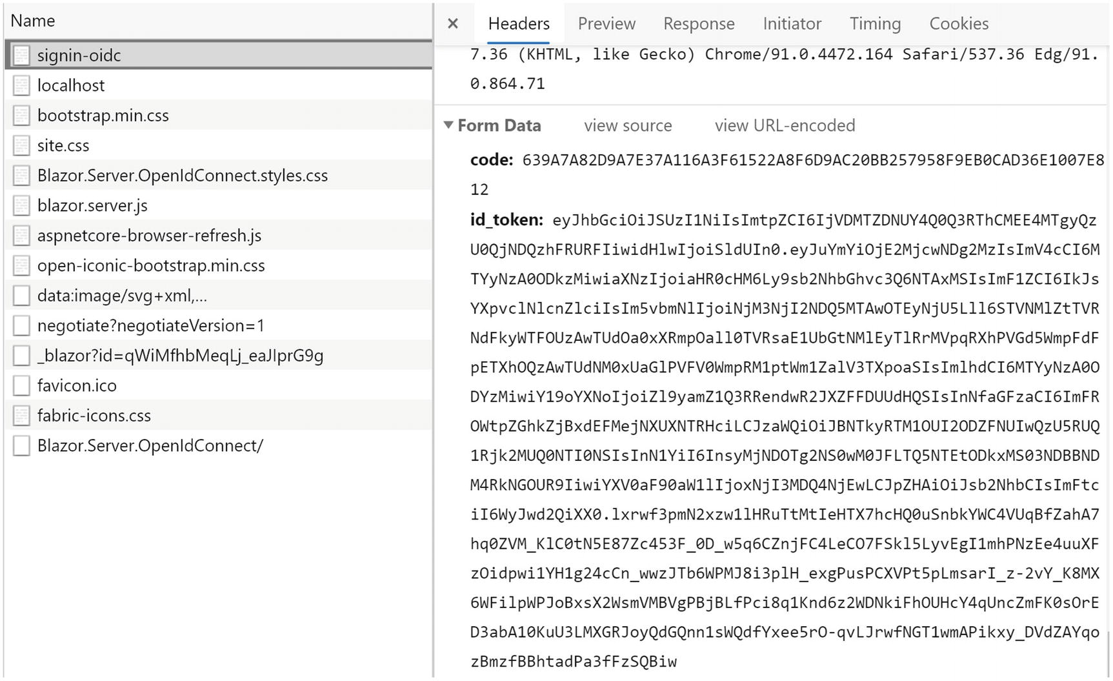Click the fabric-icons.css file icon
Image resolution: width=1113 pixels, height=681 pixels.
tap(21, 416)
